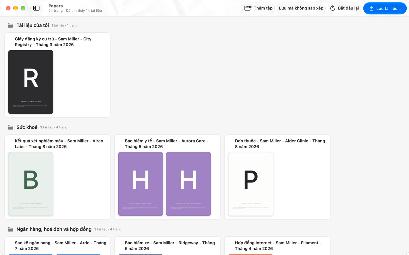Click the Bắt đầu lại restart arrow icon
The image size is (409, 255).
pyautogui.click(x=333, y=8)
